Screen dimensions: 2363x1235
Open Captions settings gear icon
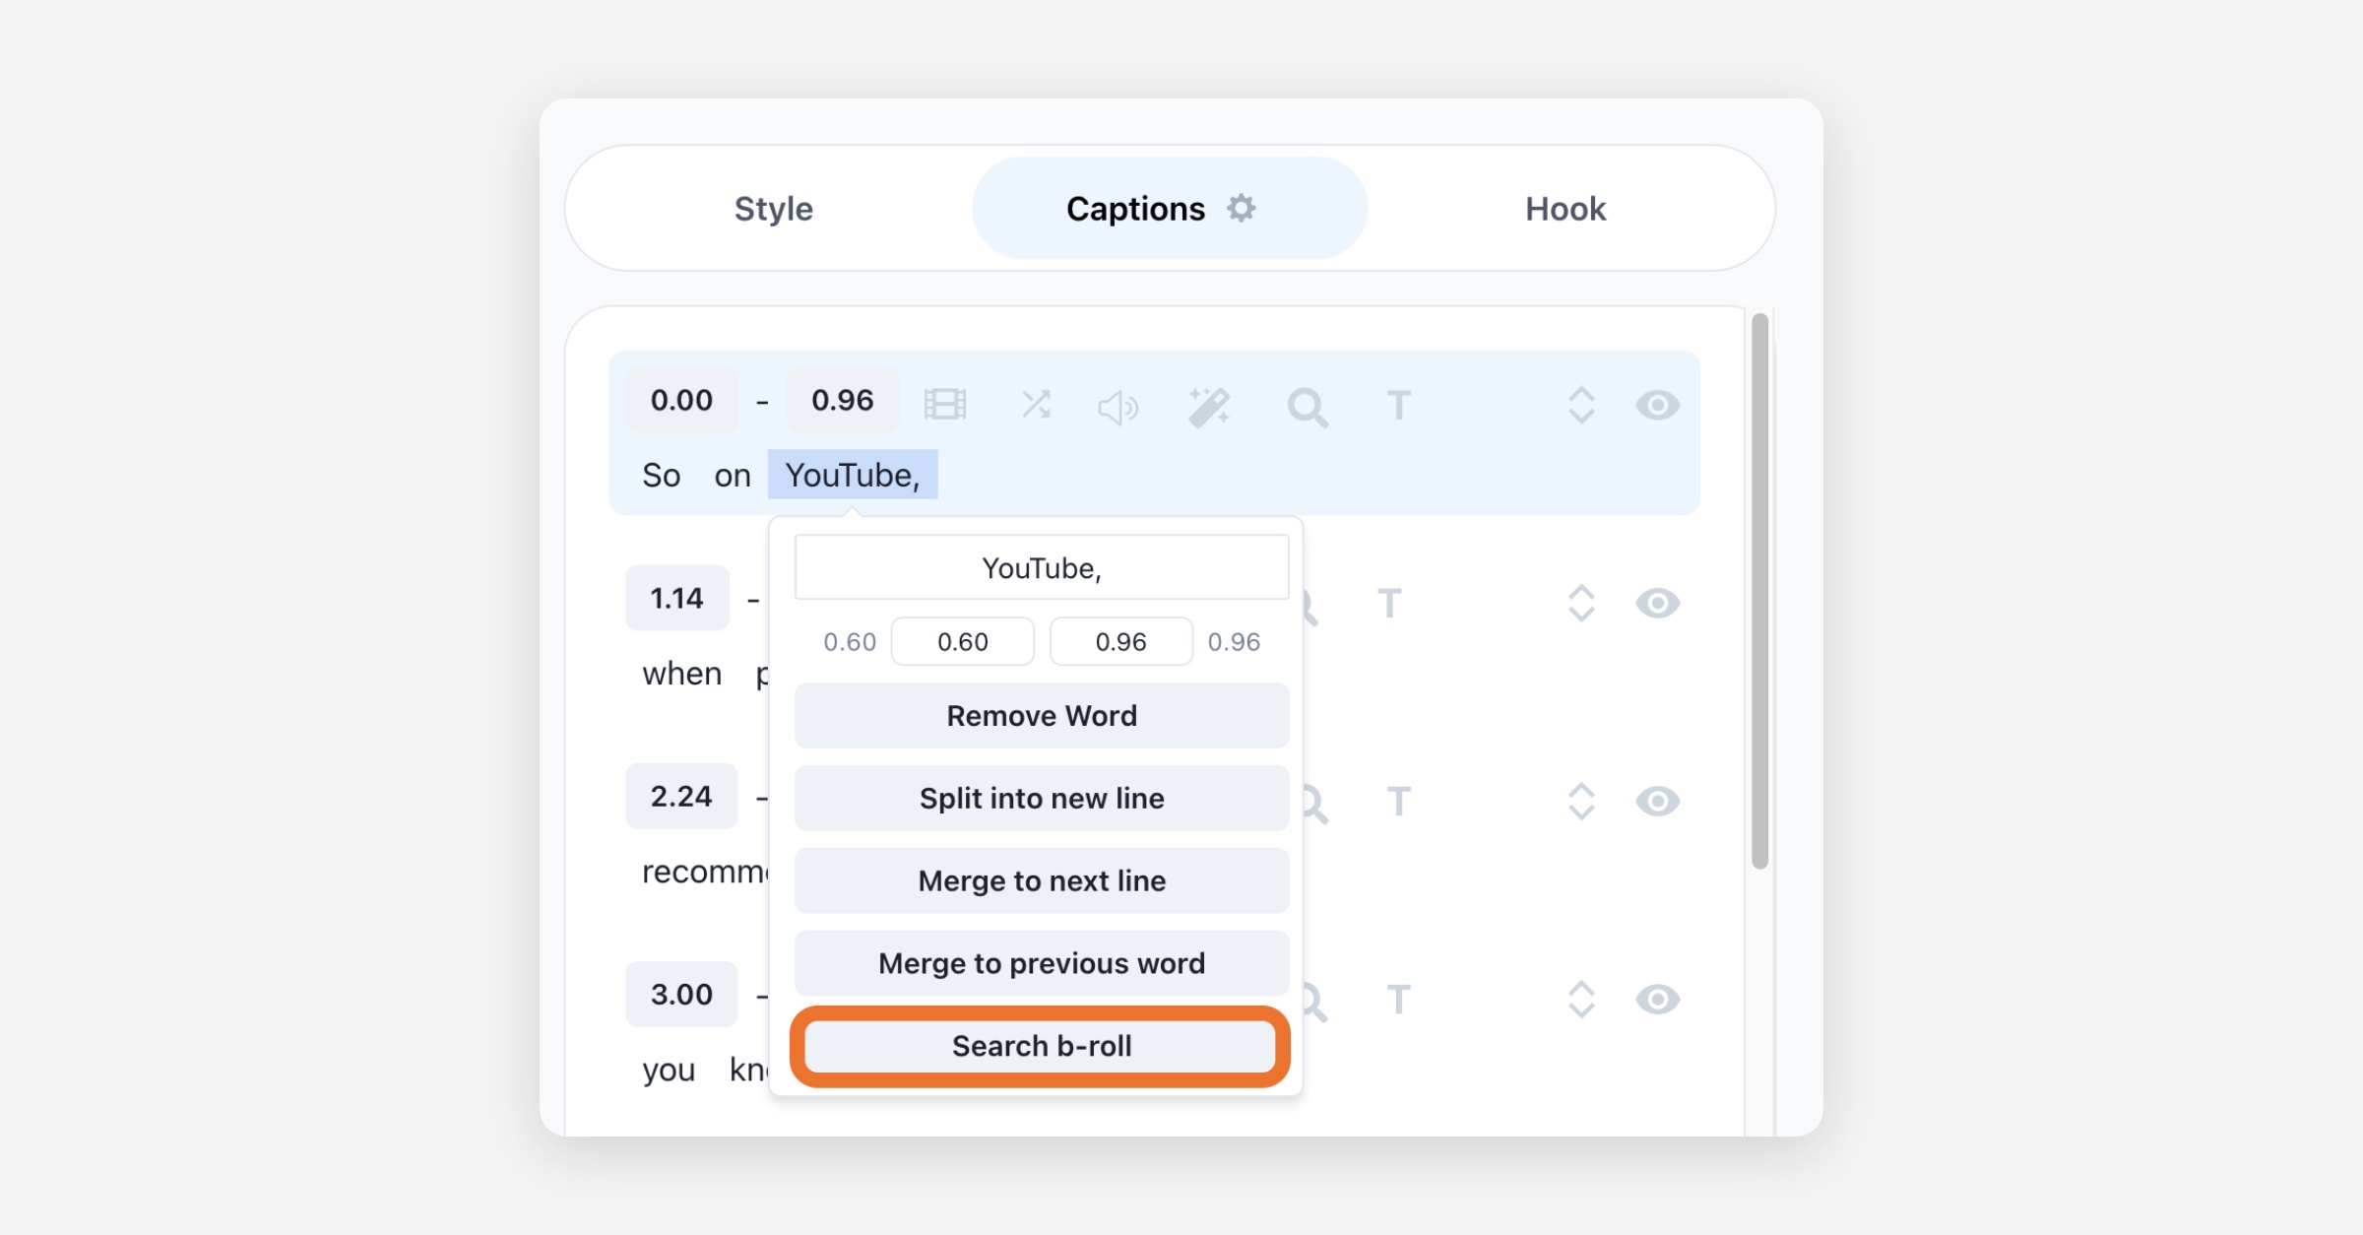(x=1242, y=208)
